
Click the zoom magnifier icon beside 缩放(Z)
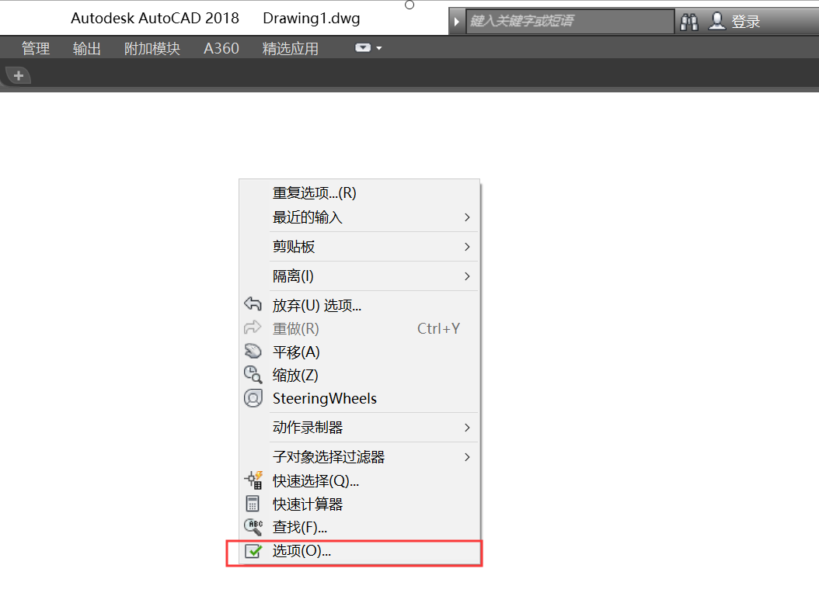click(x=253, y=375)
